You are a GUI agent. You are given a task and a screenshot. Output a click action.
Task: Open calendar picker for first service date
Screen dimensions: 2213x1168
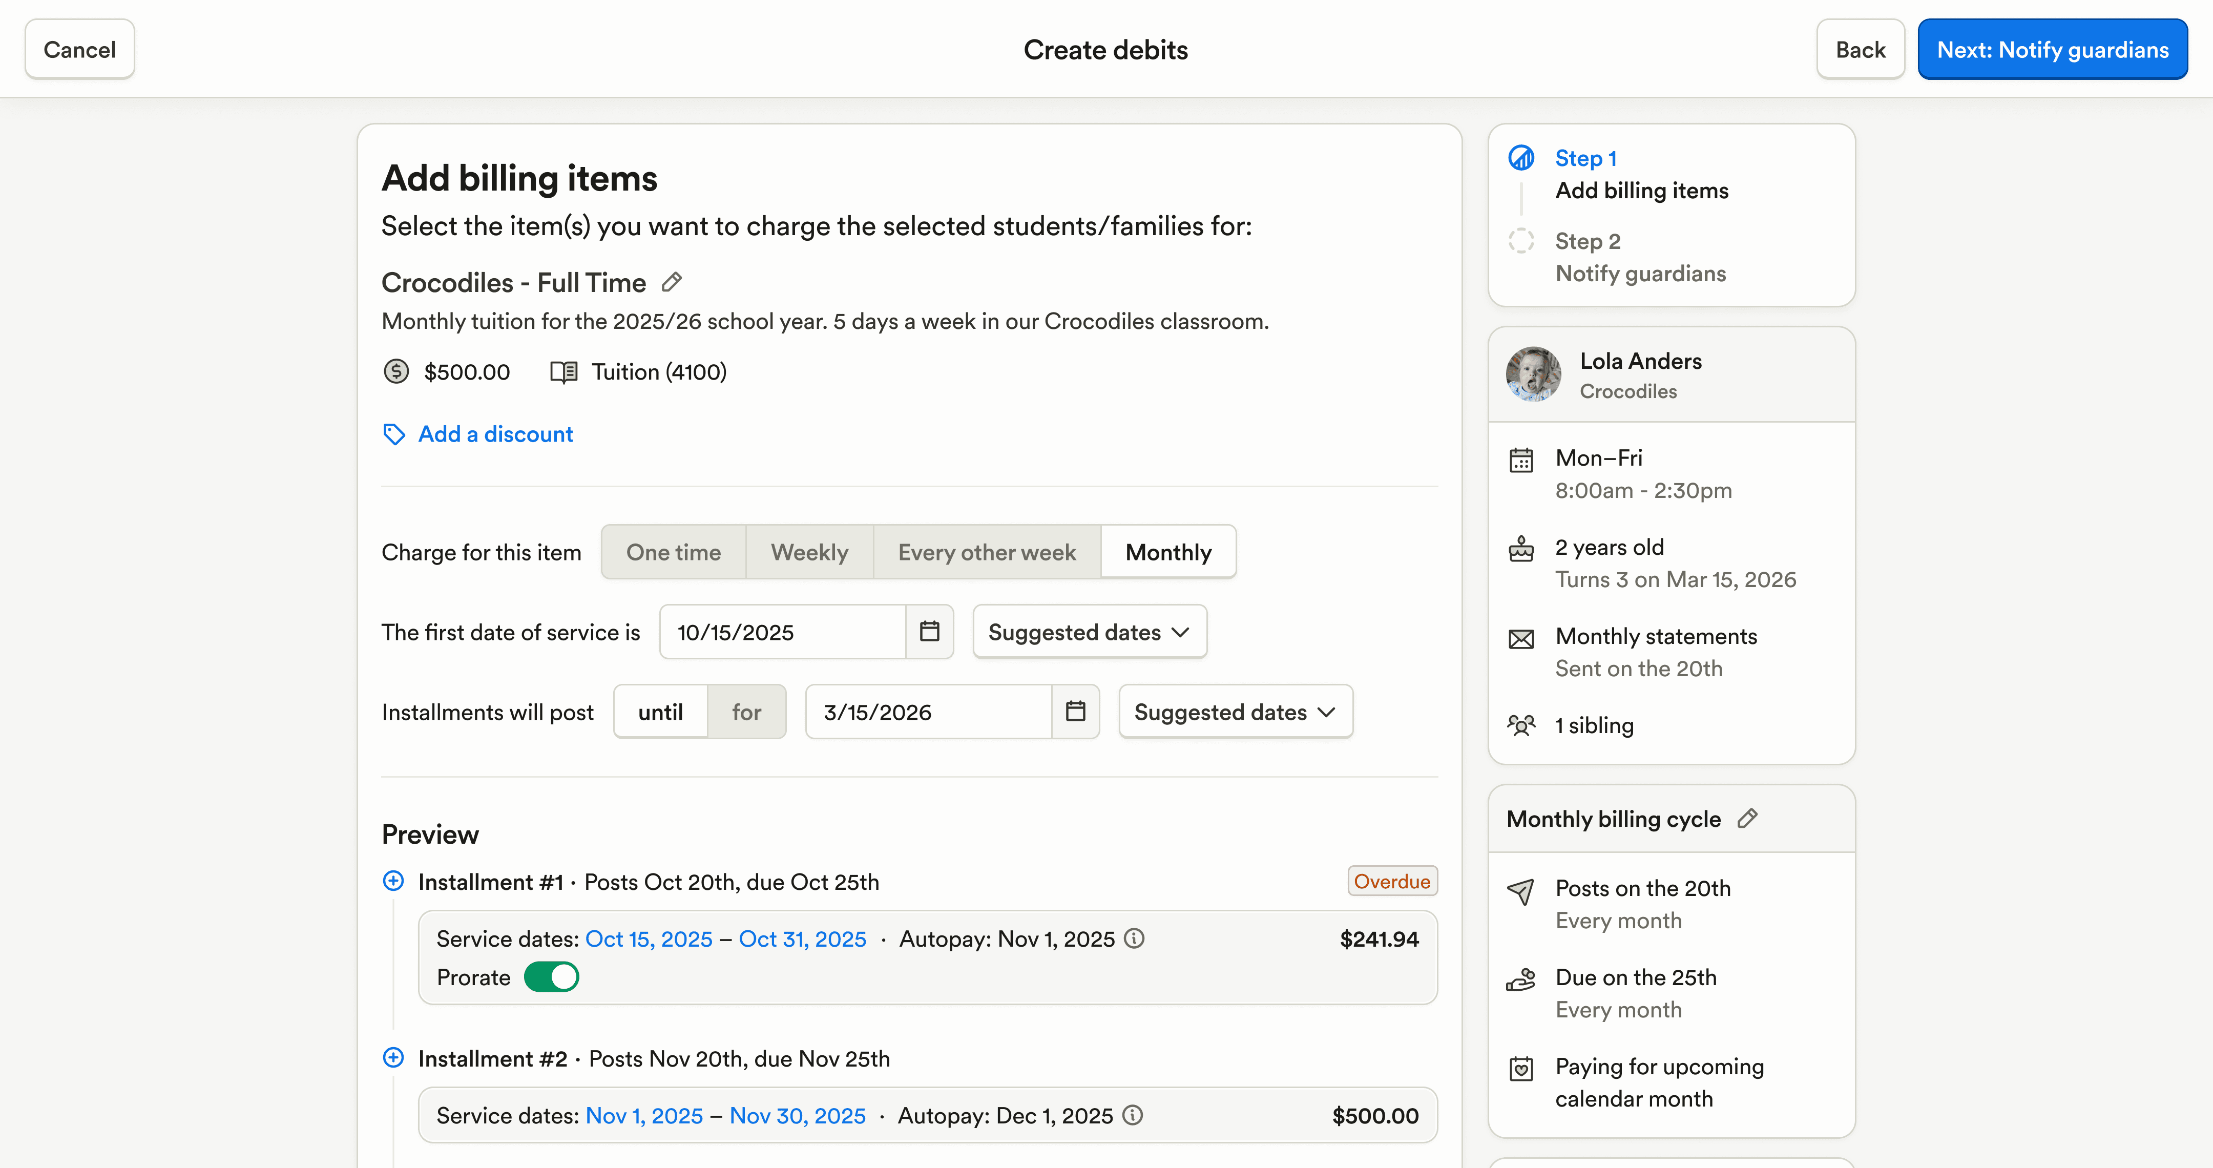coord(930,632)
